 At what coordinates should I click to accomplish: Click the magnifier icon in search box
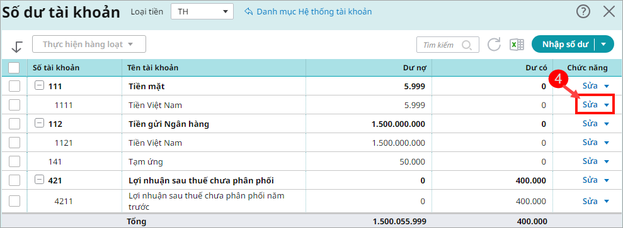click(466, 45)
